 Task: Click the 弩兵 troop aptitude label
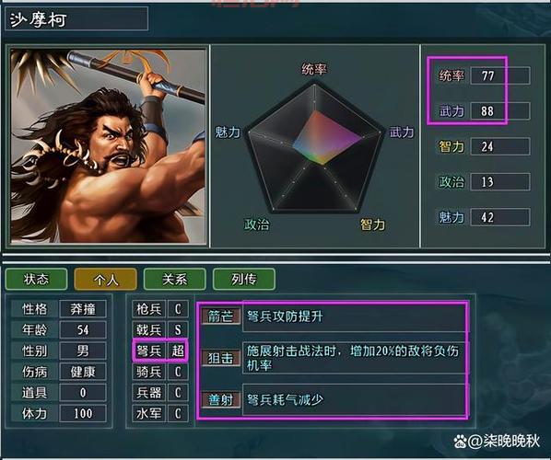(x=148, y=351)
